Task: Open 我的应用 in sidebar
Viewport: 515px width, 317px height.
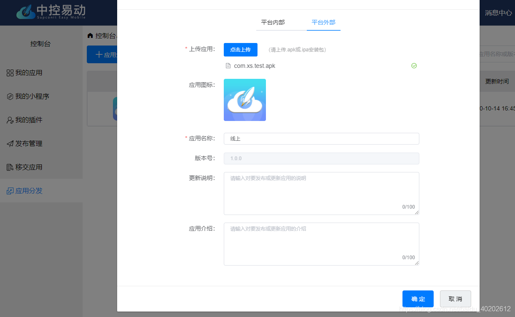Action: [x=41, y=73]
